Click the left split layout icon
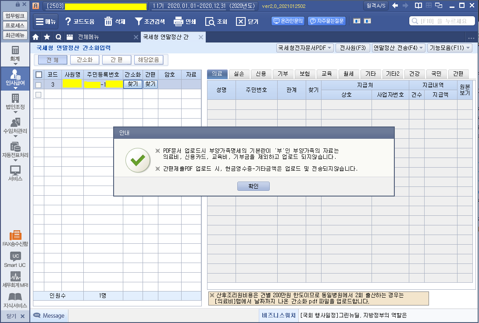The width and height of the screenshot is (479, 323). [x=357, y=21]
